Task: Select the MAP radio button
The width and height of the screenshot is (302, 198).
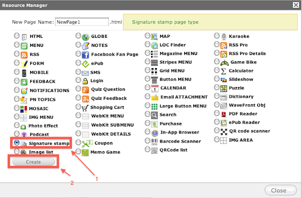Action: tap(147, 36)
